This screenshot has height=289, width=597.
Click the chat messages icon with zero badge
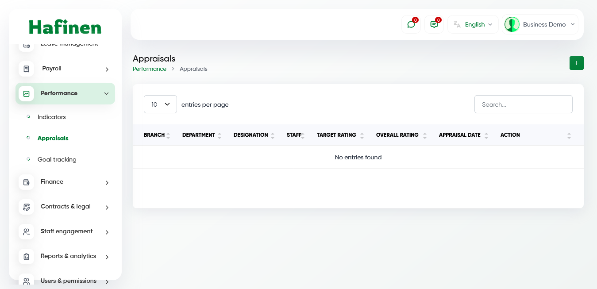tap(411, 24)
